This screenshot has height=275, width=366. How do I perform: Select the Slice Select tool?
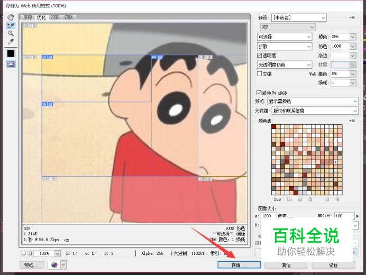(x=11, y=25)
